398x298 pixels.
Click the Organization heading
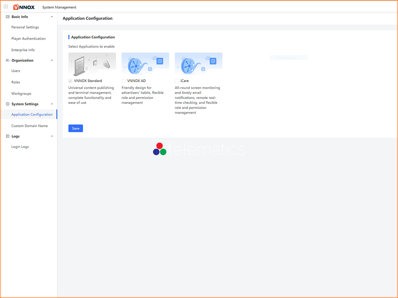22,60
